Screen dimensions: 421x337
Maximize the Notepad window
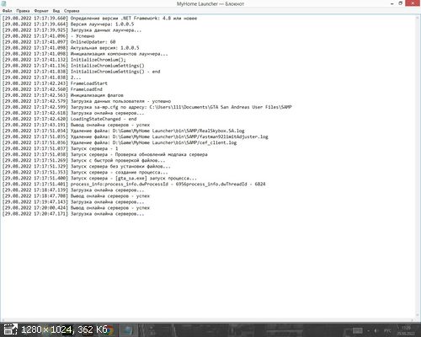tap(401, 3)
